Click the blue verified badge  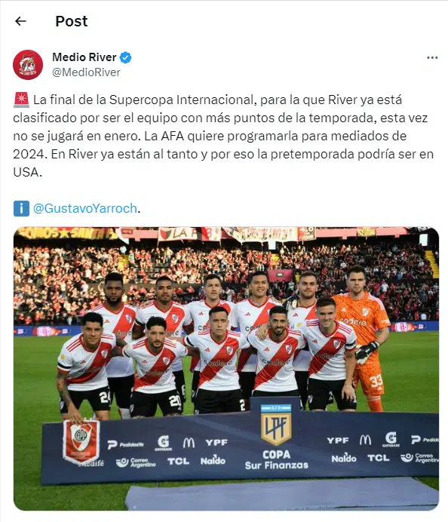pos(125,57)
